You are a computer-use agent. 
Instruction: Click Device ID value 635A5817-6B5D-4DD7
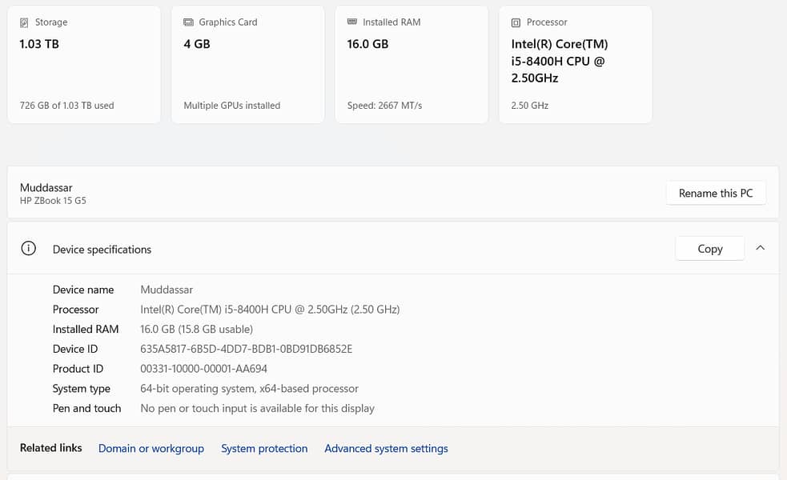pos(247,349)
